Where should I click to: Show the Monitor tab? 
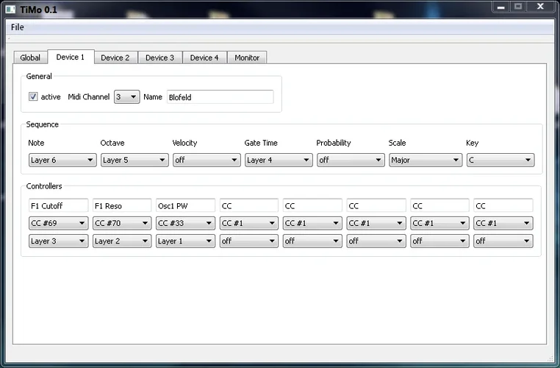click(x=247, y=57)
